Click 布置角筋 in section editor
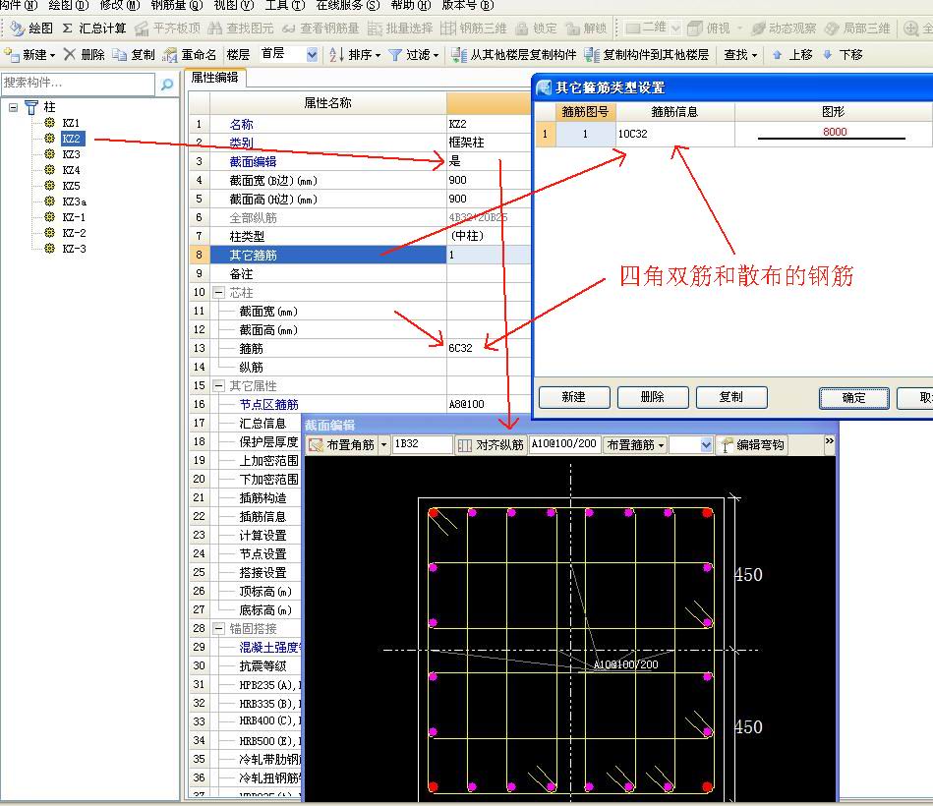The width and height of the screenshot is (933, 806). pyautogui.click(x=343, y=445)
